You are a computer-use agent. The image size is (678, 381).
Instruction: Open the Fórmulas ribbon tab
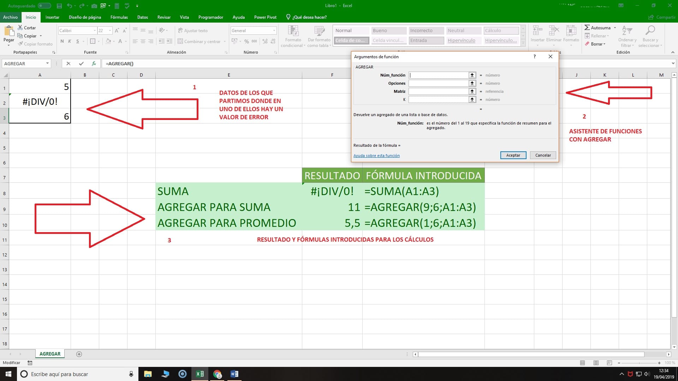(x=119, y=17)
